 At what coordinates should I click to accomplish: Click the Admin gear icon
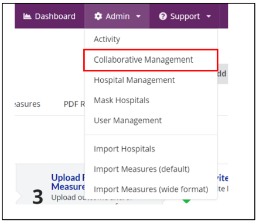click(x=98, y=16)
